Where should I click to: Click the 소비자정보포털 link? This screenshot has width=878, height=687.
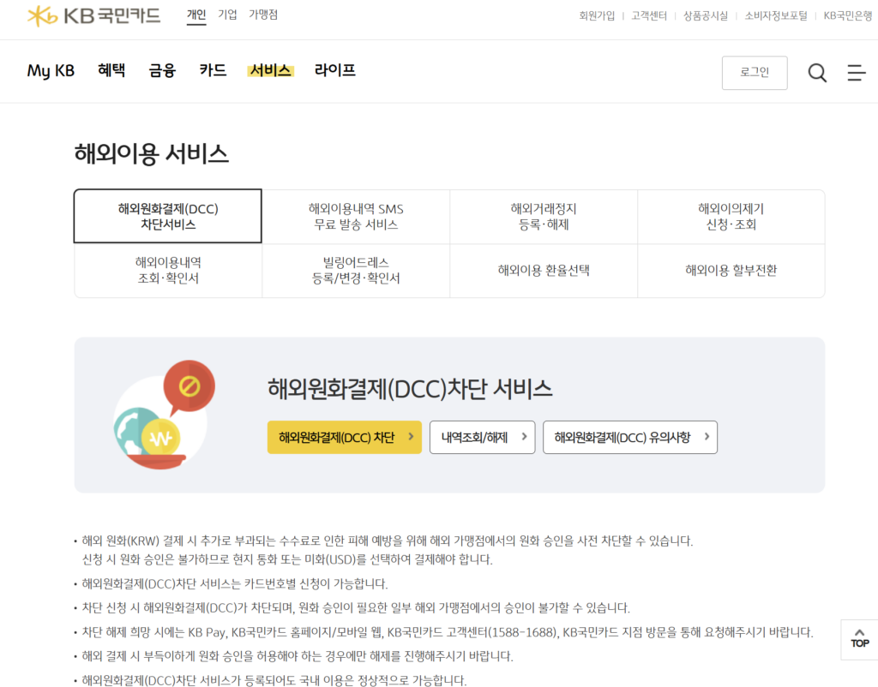pyautogui.click(x=775, y=15)
